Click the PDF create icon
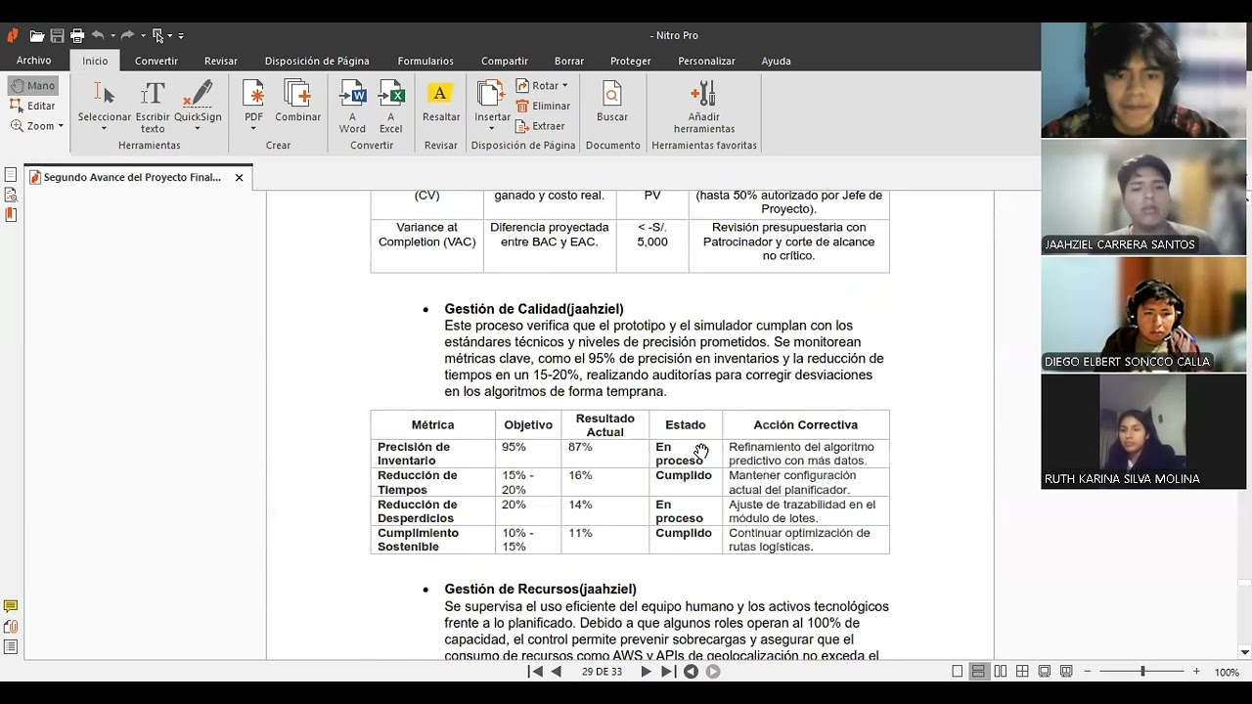This screenshot has width=1252, height=704. pos(253,94)
